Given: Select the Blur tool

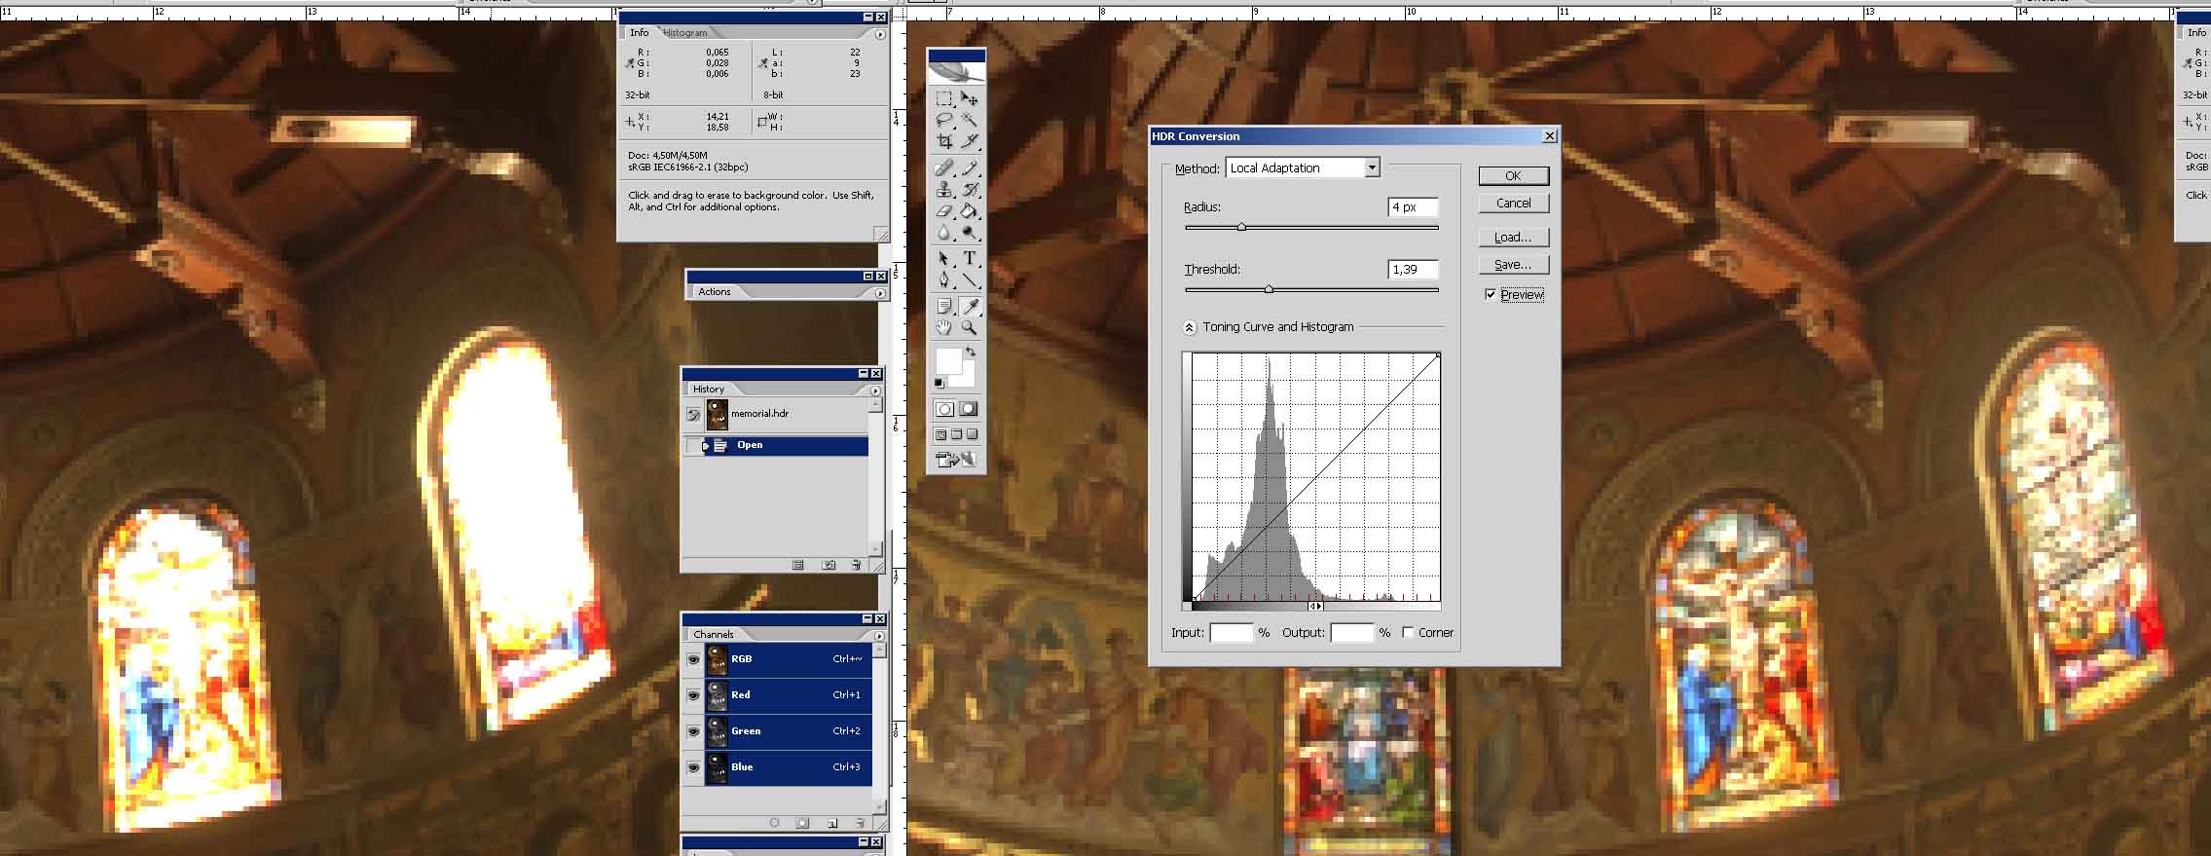Looking at the screenshot, I should tap(944, 233).
